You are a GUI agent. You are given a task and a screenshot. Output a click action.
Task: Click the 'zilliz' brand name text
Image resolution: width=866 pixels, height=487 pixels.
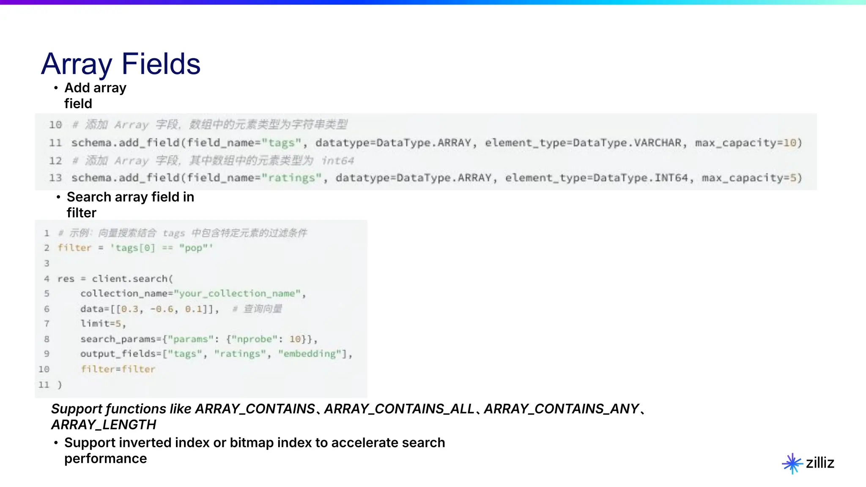pyautogui.click(x=820, y=463)
